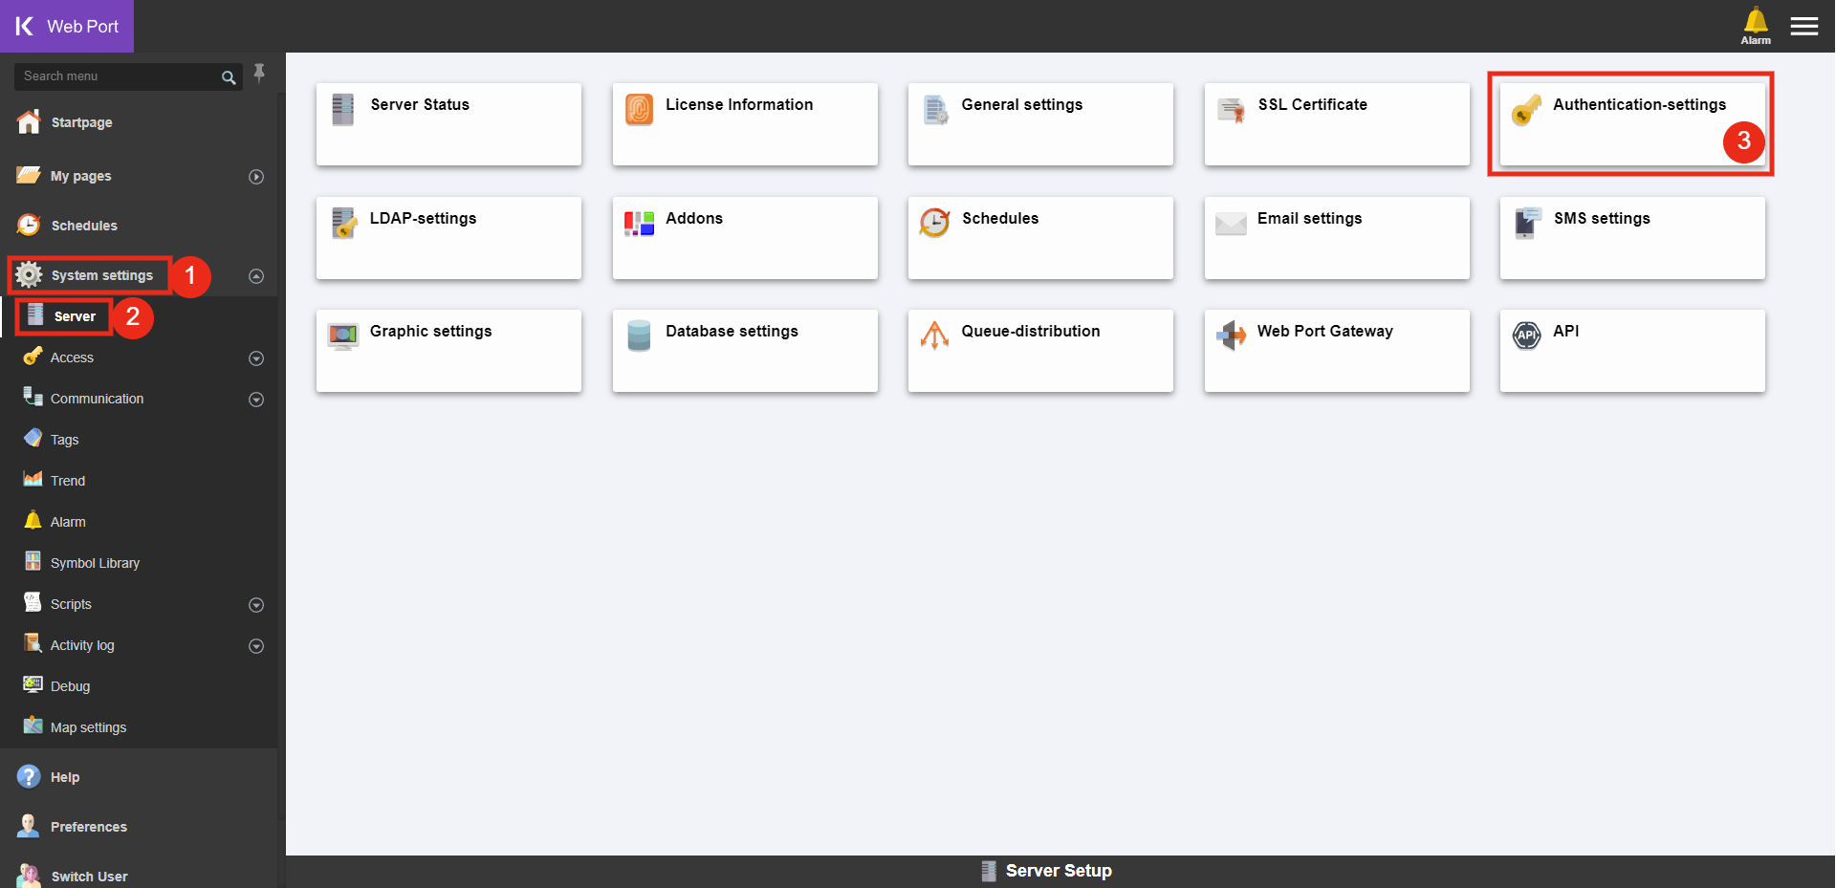Open the Trend menu entry
The image size is (1836, 888).
139,480
